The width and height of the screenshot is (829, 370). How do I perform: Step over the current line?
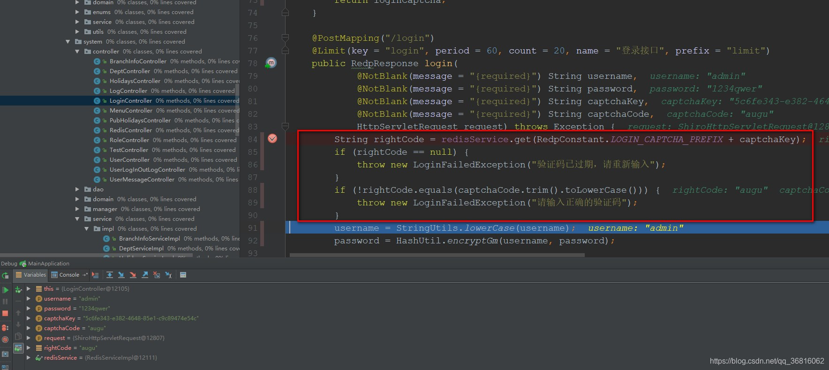pos(110,275)
